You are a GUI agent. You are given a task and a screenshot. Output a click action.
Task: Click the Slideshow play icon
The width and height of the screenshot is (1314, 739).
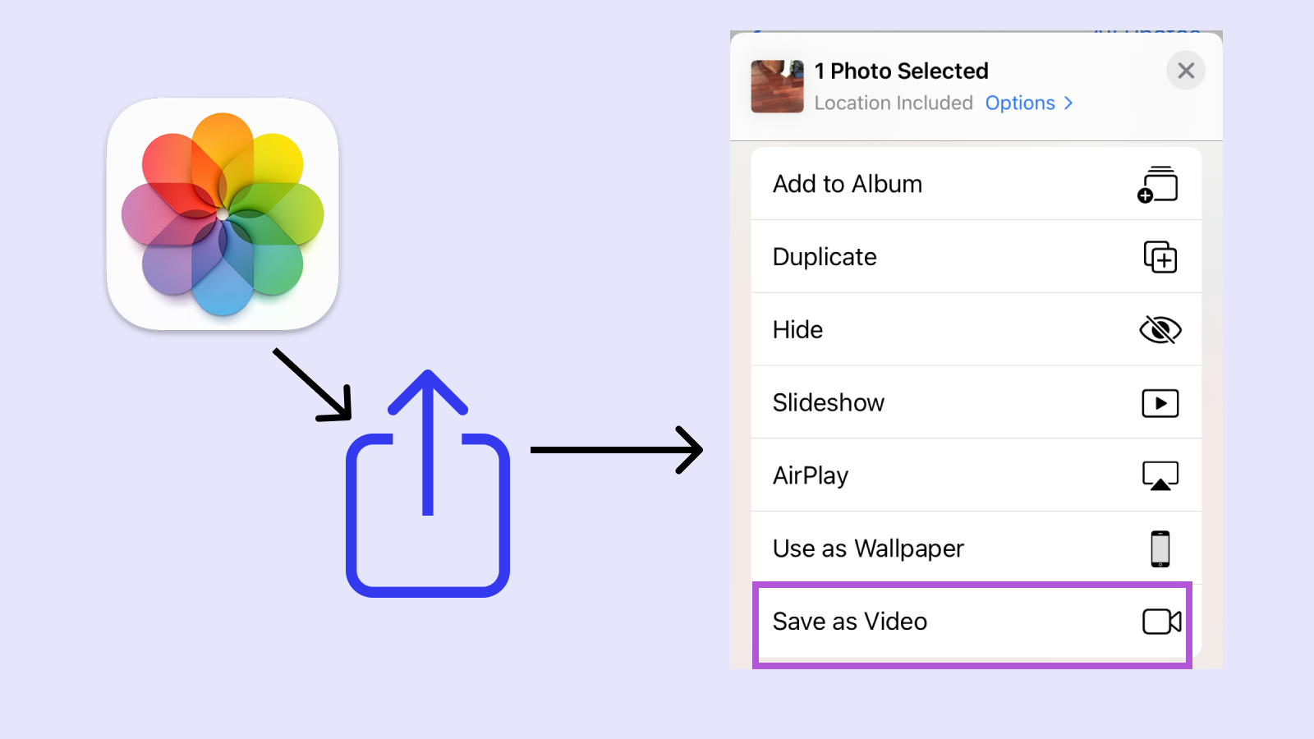pyautogui.click(x=1160, y=402)
